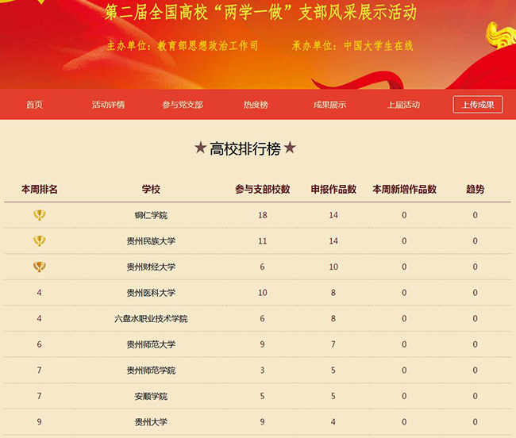Screen dimensions: 516x438
Task: Open 六盘水职业技术学院 entry
Action: coord(151,319)
